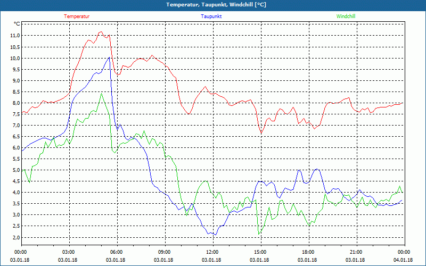
Task: Click the 2,5 y-axis value
Action: pyautogui.click(x=16, y=226)
